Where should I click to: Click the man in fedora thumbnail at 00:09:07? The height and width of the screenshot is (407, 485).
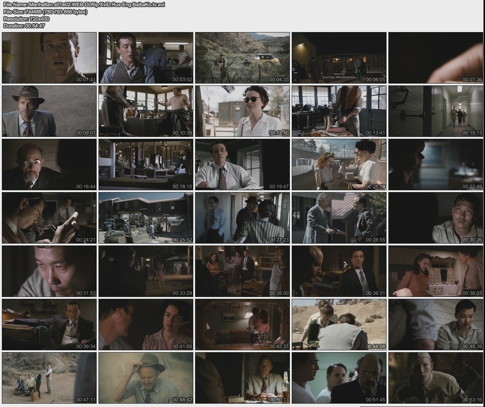click(x=49, y=111)
